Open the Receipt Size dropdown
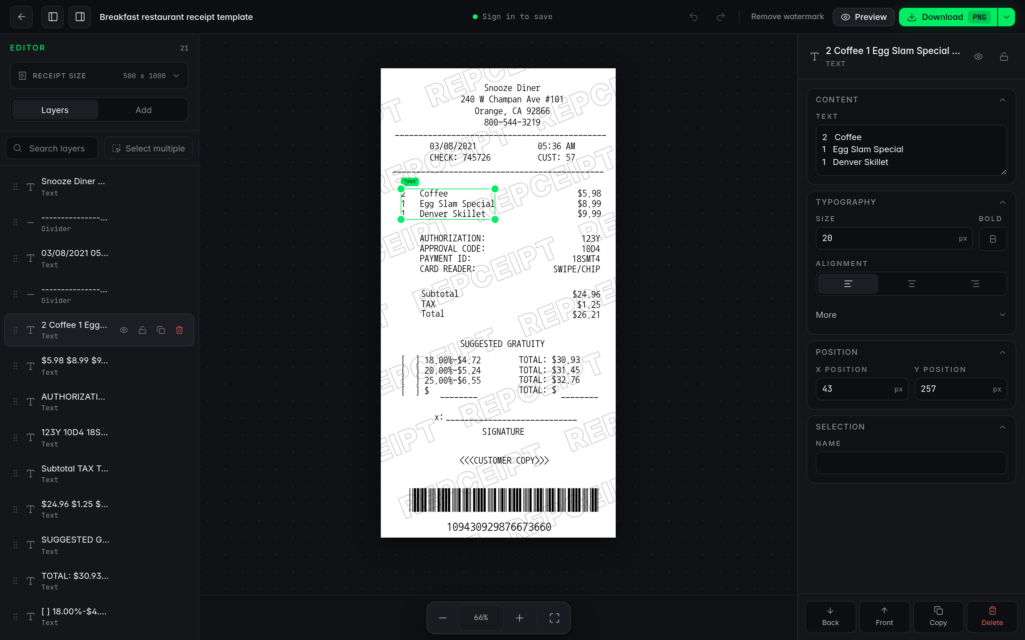The height and width of the screenshot is (640, 1025). click(99, 76)
